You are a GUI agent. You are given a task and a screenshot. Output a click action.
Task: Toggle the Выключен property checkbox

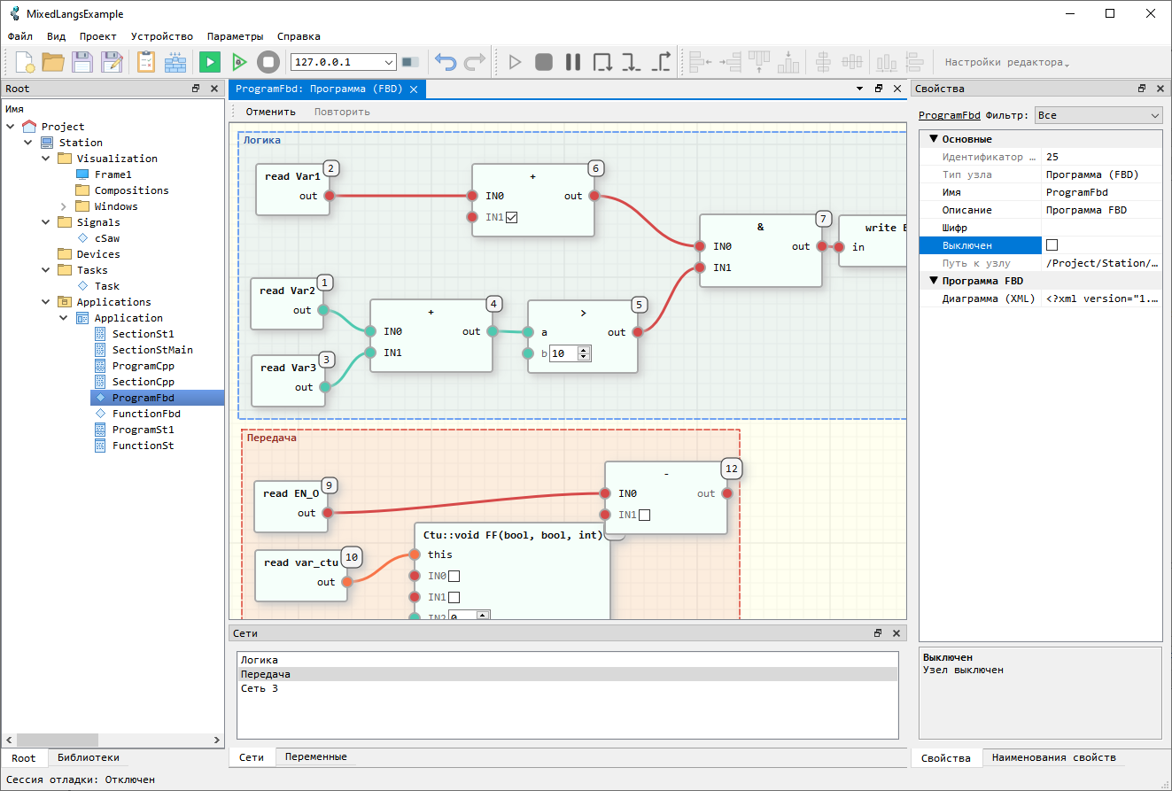pos(1052,245)
